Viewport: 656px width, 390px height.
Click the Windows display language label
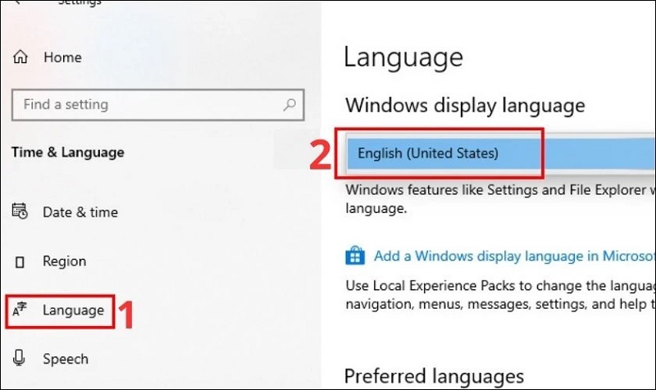coord(465,105)
